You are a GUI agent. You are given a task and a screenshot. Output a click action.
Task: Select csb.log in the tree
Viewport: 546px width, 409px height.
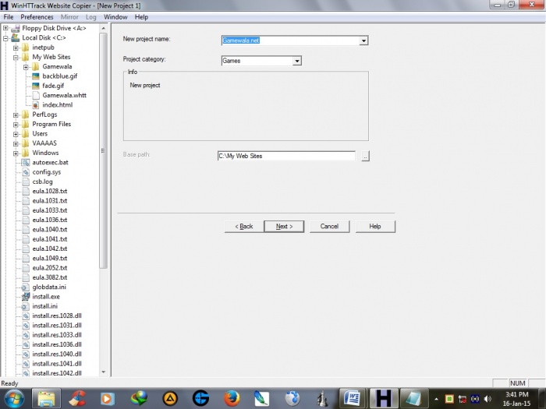(x=42, y=182)
